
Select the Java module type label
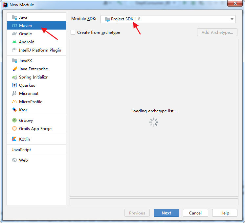click(x=23, y=17)
